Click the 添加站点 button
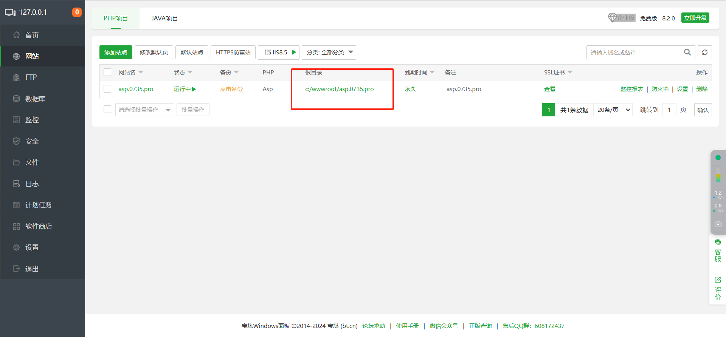 (x=116, y=52)
